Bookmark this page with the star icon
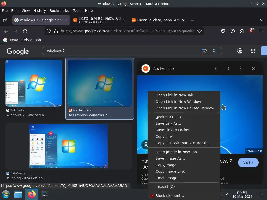 click(x=199, y=31)
